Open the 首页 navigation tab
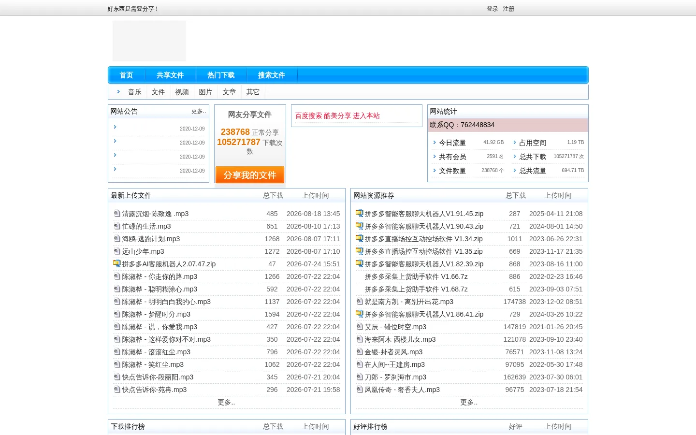 pyautogui.click(x=126, y=75)
